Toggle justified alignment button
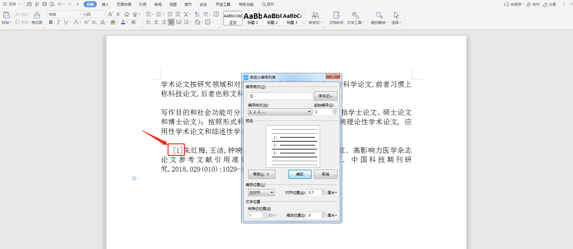Viewport: 573px width, 249px height. 171,22
